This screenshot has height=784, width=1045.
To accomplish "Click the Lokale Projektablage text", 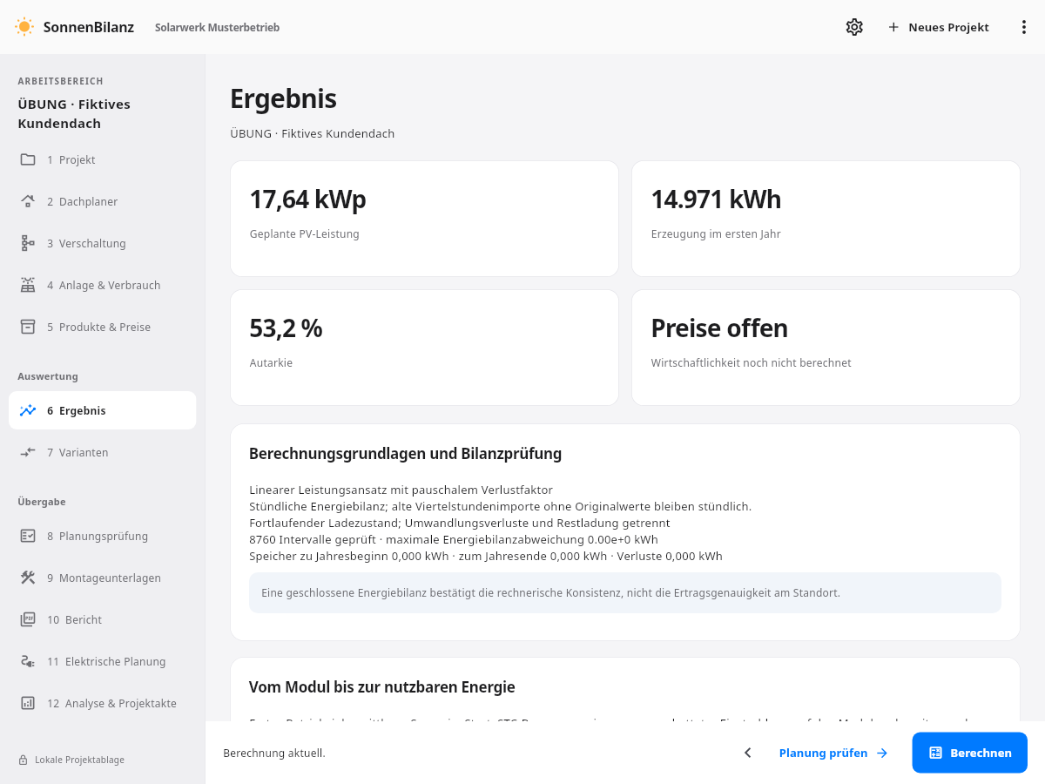I will [x=79, y=760].
